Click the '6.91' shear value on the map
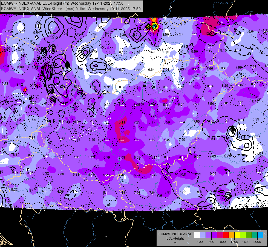The width and height of the screenshot is (268, 247). pyautogui.click(x=76, y=157)
